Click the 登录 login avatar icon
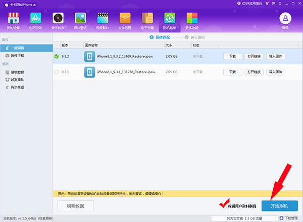The image size is (303, 222). coord(285,18)
